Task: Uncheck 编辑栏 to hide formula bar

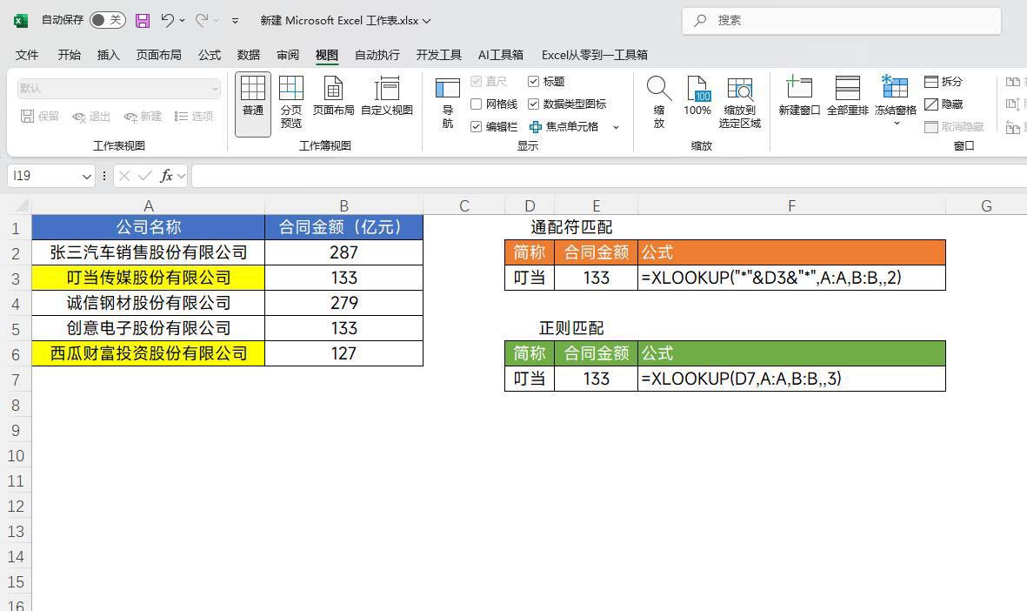Action: click(x=477, y=126)
